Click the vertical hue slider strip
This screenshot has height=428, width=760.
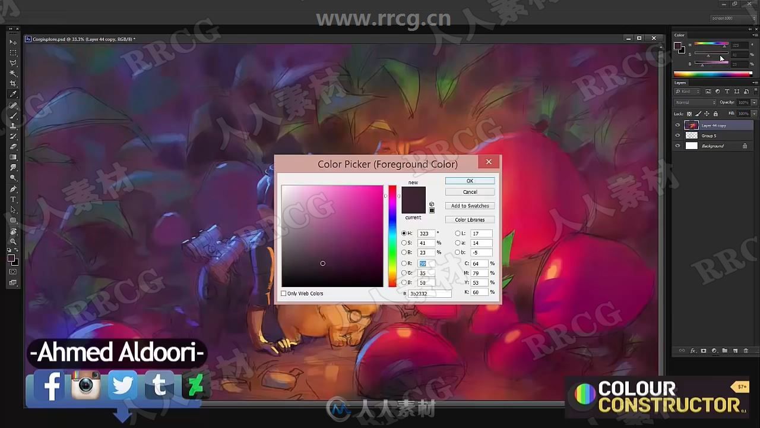point(392,236)
